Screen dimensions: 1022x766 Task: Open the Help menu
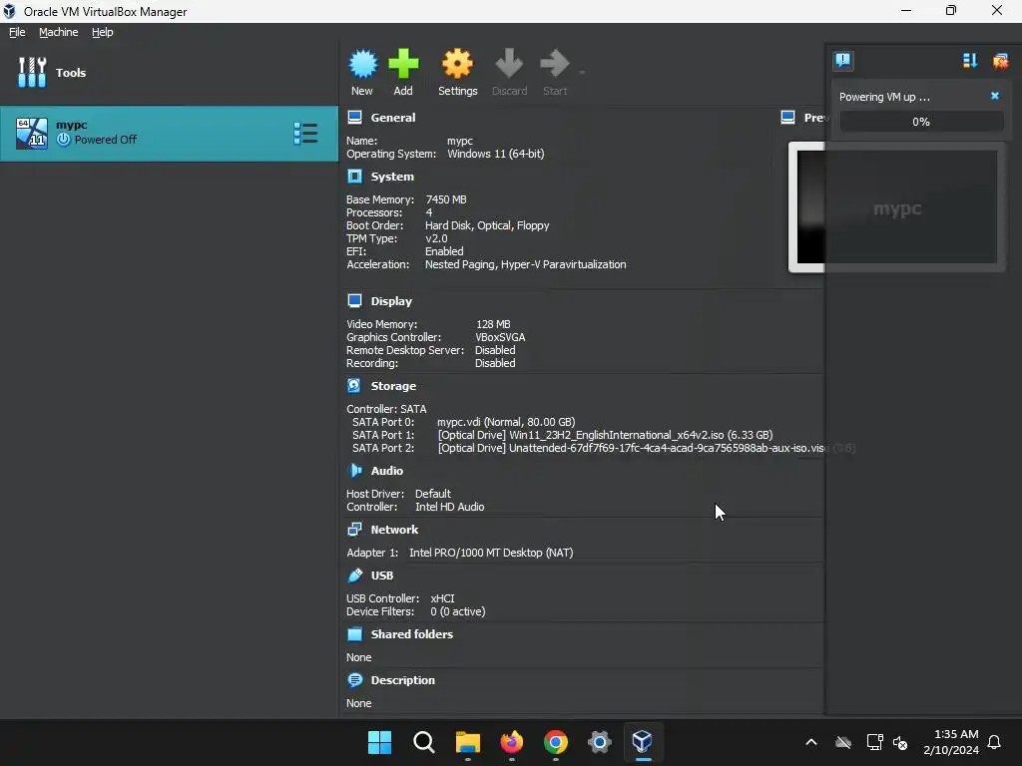click(x=103, y=32)
